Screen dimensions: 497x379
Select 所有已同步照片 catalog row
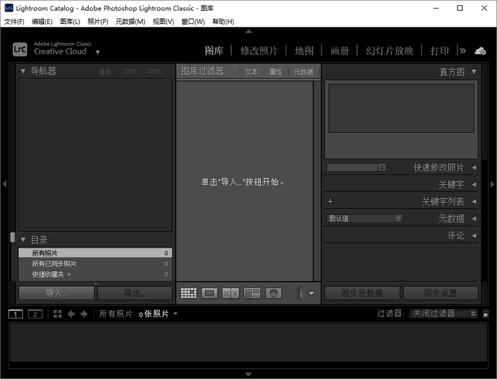pyautogui.click(x=95, y=264)
